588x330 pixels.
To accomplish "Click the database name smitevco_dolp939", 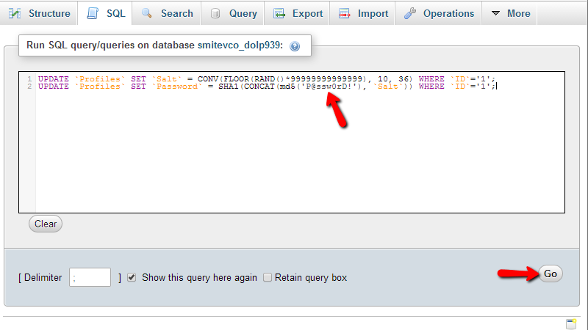I will [x=239, y=45].
